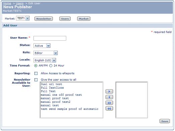Open the Status dropdown showing Active
This screenshot has height=131, width=175.
[42, 46]
